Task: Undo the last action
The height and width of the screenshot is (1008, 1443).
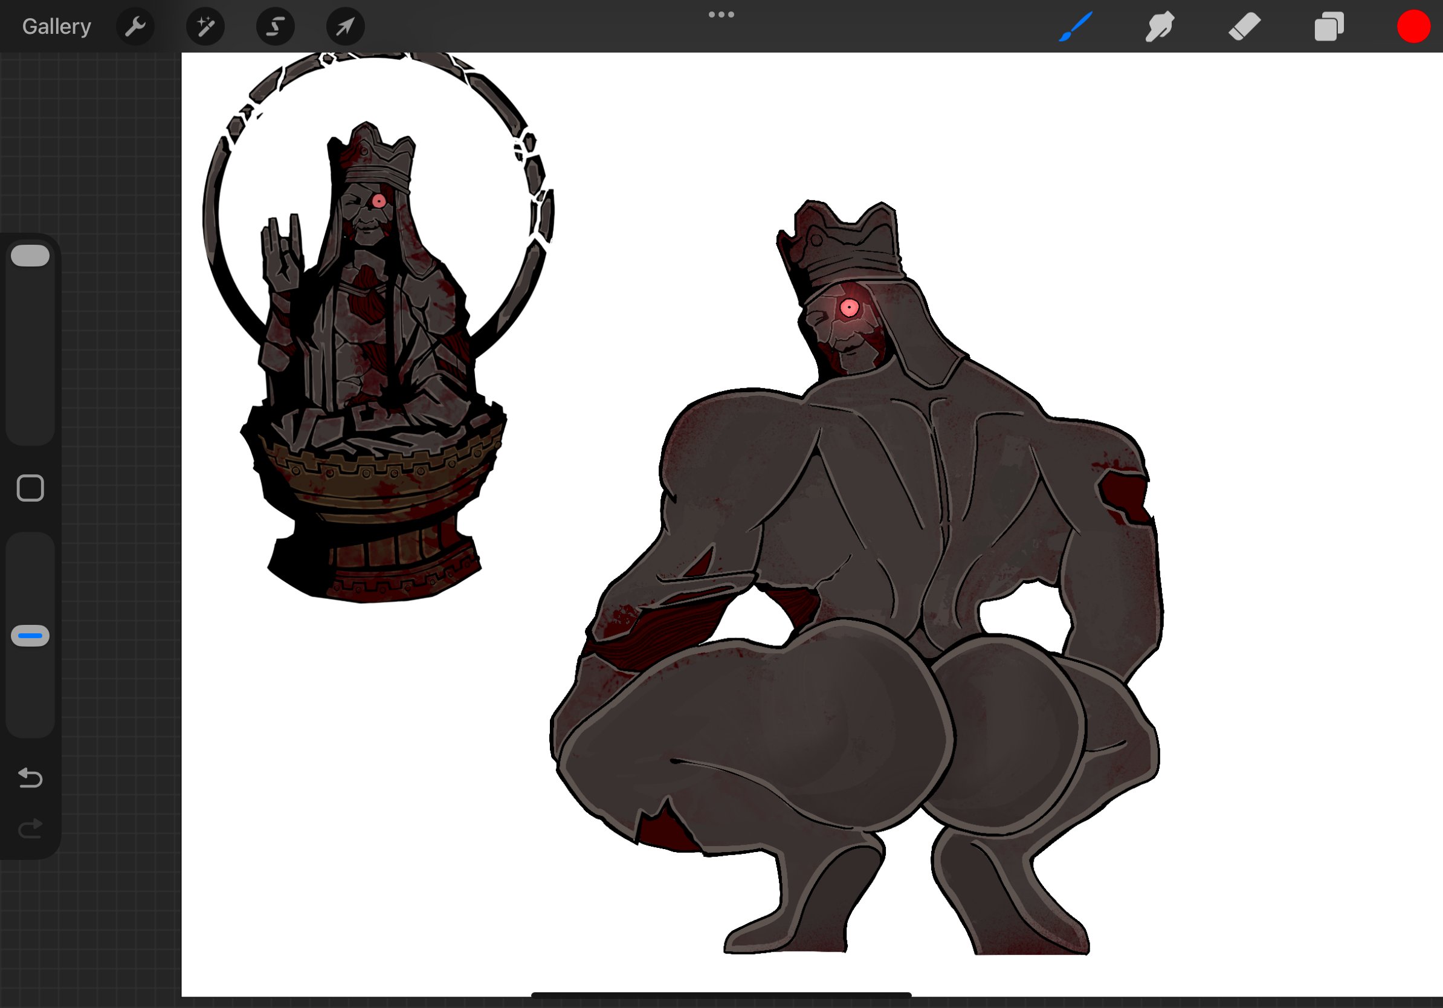Action: (30, 777)
